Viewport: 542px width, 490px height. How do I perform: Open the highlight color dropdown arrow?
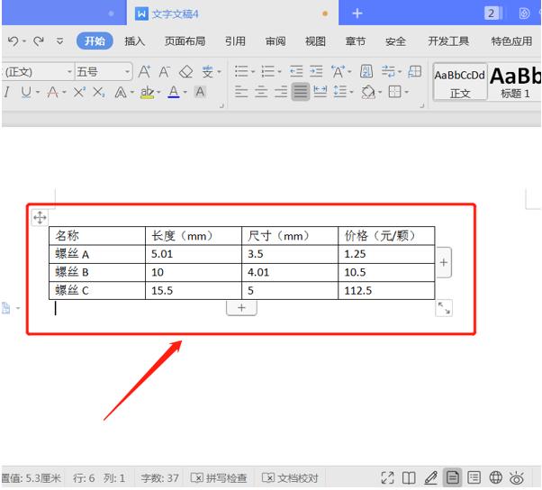pyautogui.click(x=158, y=93)
